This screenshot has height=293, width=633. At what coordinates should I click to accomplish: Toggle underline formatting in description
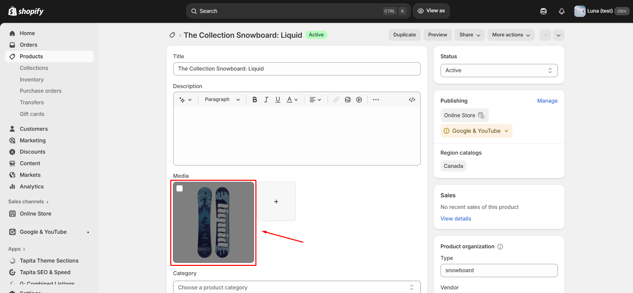click(x=278, y=100)
